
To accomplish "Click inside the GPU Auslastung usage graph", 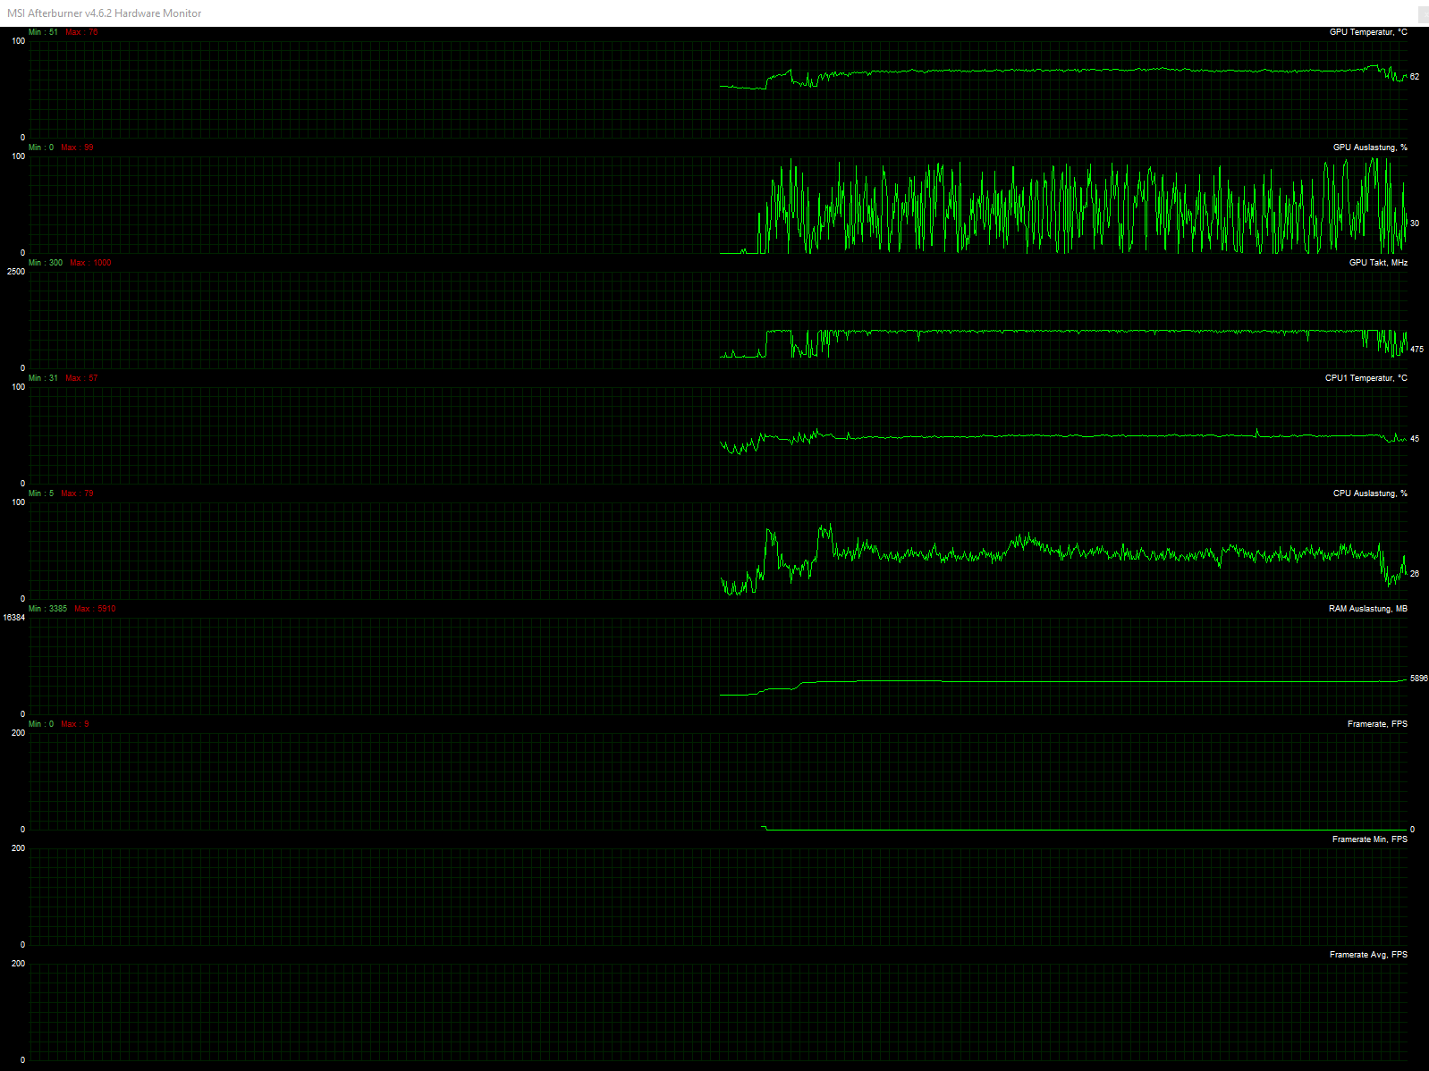I will pyautogui.click(x=718, y=205).
